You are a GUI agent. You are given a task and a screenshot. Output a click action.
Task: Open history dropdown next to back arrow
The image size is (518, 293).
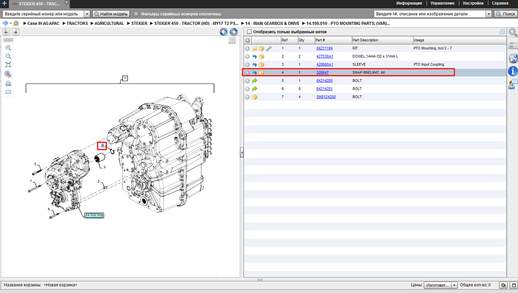click(10, 23)
